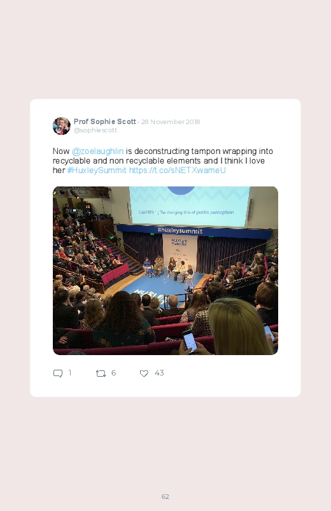Click the retweet arrows icon
This screenshot has height=511, width=331.
[x=101, y=373]
